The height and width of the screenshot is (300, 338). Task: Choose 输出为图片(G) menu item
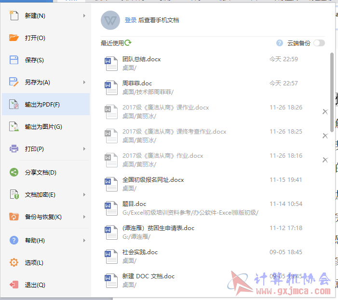point(46,126)
